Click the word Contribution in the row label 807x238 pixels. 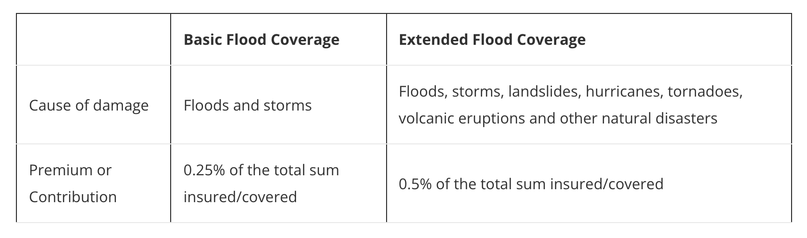[73, 197]
